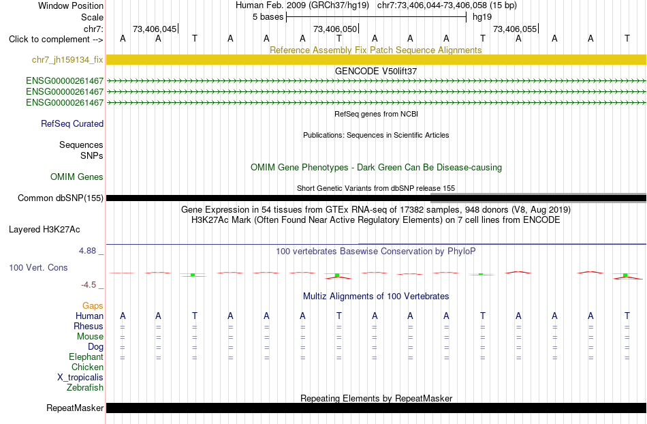
Task: Select the Rhesus alignment row label
Action: [x=89, y=326]
